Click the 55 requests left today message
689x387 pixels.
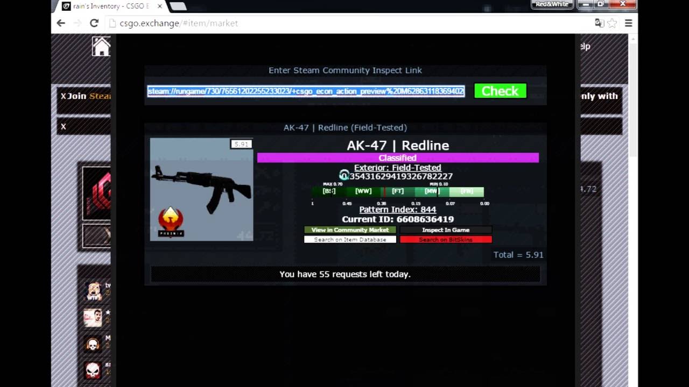[345, 274]
